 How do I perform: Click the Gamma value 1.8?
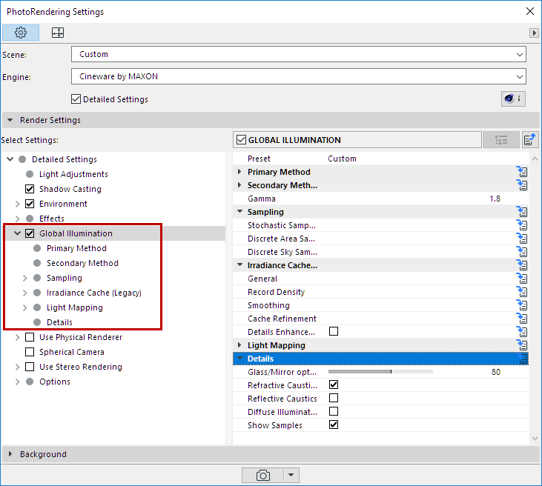point(495,199)
